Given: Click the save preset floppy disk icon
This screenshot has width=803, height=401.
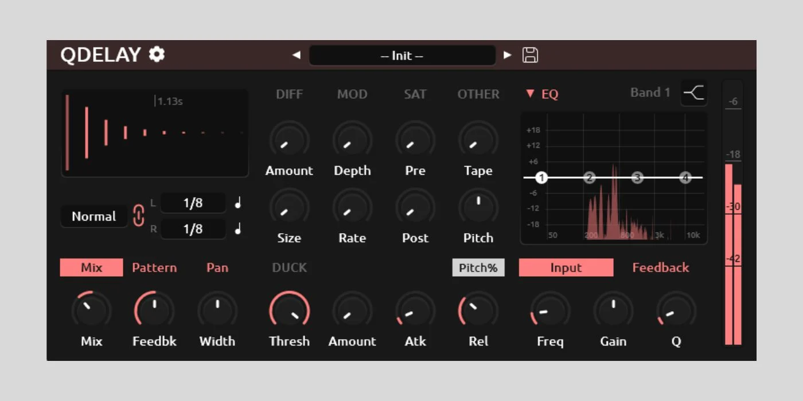Looking at the screenshot, I should (x=530, y=55).
